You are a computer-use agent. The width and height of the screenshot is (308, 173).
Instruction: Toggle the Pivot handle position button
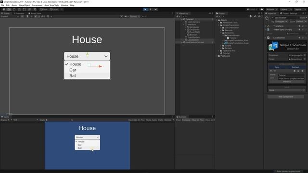[44, 9]
